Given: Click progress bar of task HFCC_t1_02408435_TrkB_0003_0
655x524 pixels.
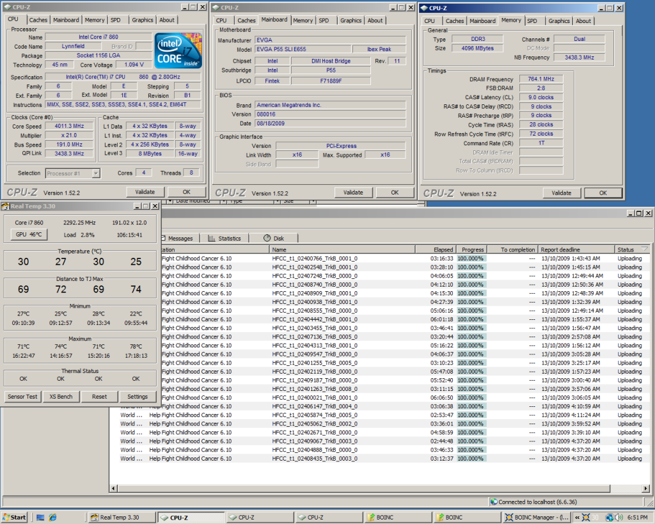Looking at the screenshot, I should coord(471,458).
